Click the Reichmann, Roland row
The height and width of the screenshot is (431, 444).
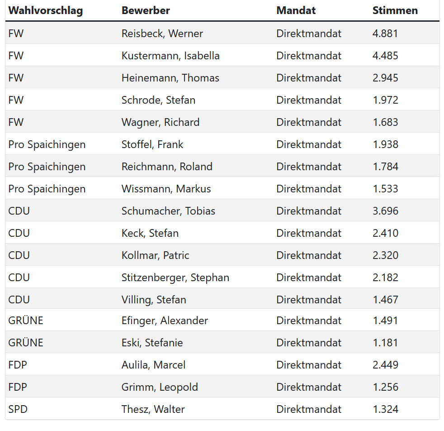click(x=222, y=167)
